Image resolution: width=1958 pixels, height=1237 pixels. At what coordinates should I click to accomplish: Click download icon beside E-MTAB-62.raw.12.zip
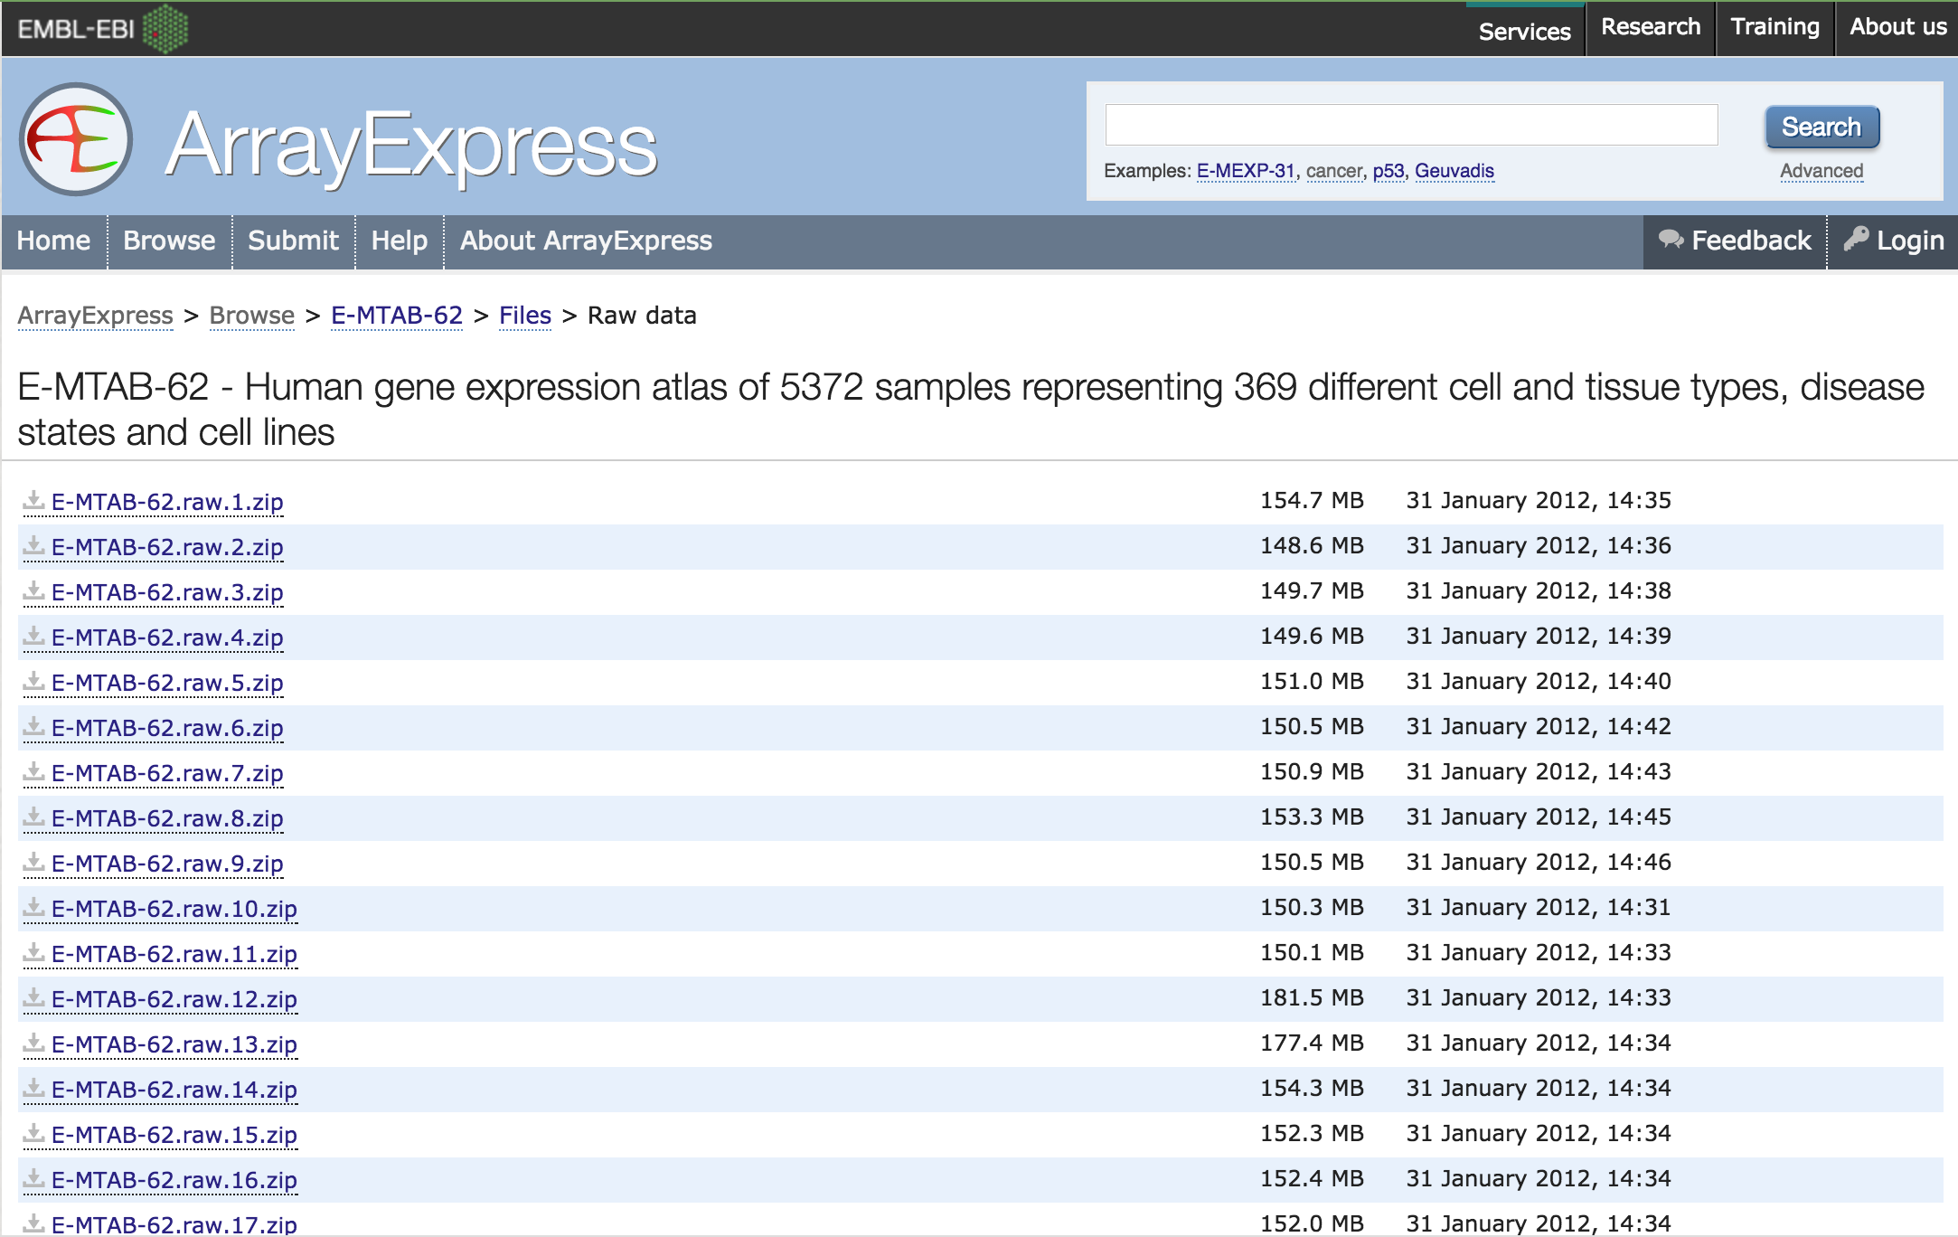(33, 997)
